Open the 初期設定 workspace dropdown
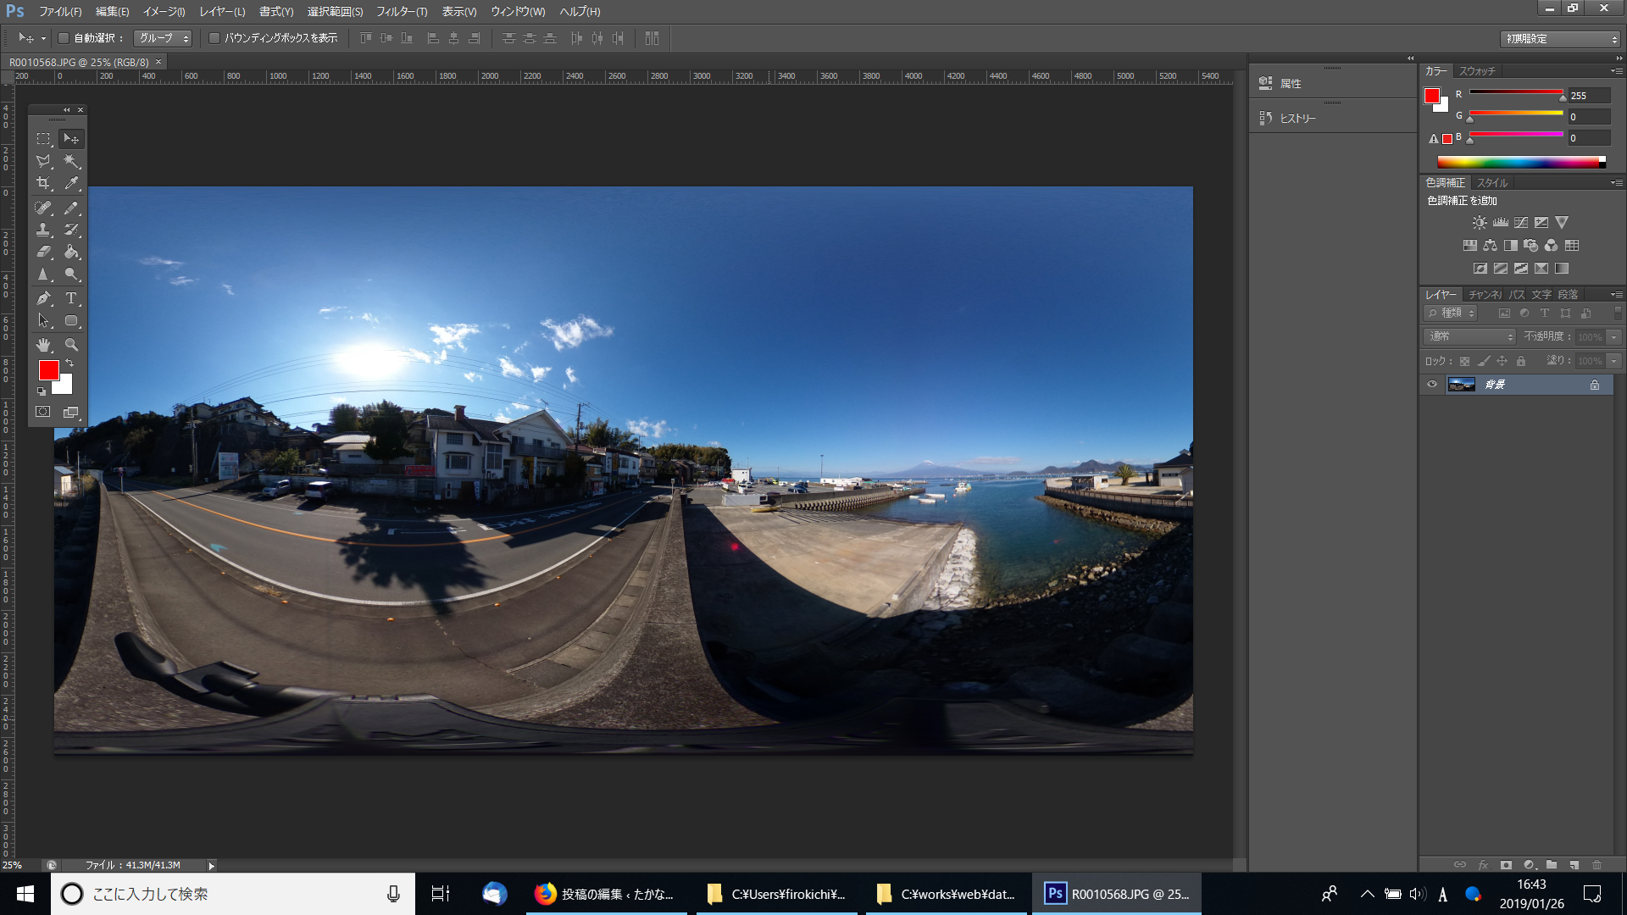The height and width of the screenshot is (915, 1627). click(1561, 39)
